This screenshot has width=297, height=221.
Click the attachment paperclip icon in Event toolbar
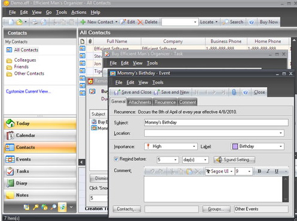click(x=234, y=92)
